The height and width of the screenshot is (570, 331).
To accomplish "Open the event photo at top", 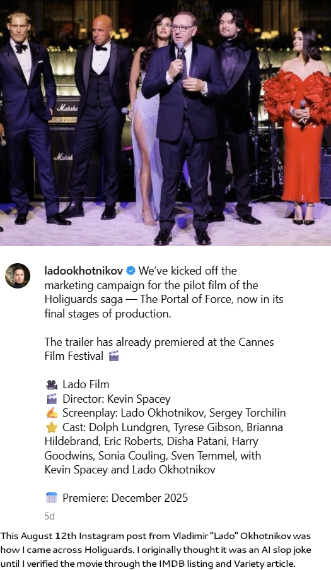I will 165,123.
